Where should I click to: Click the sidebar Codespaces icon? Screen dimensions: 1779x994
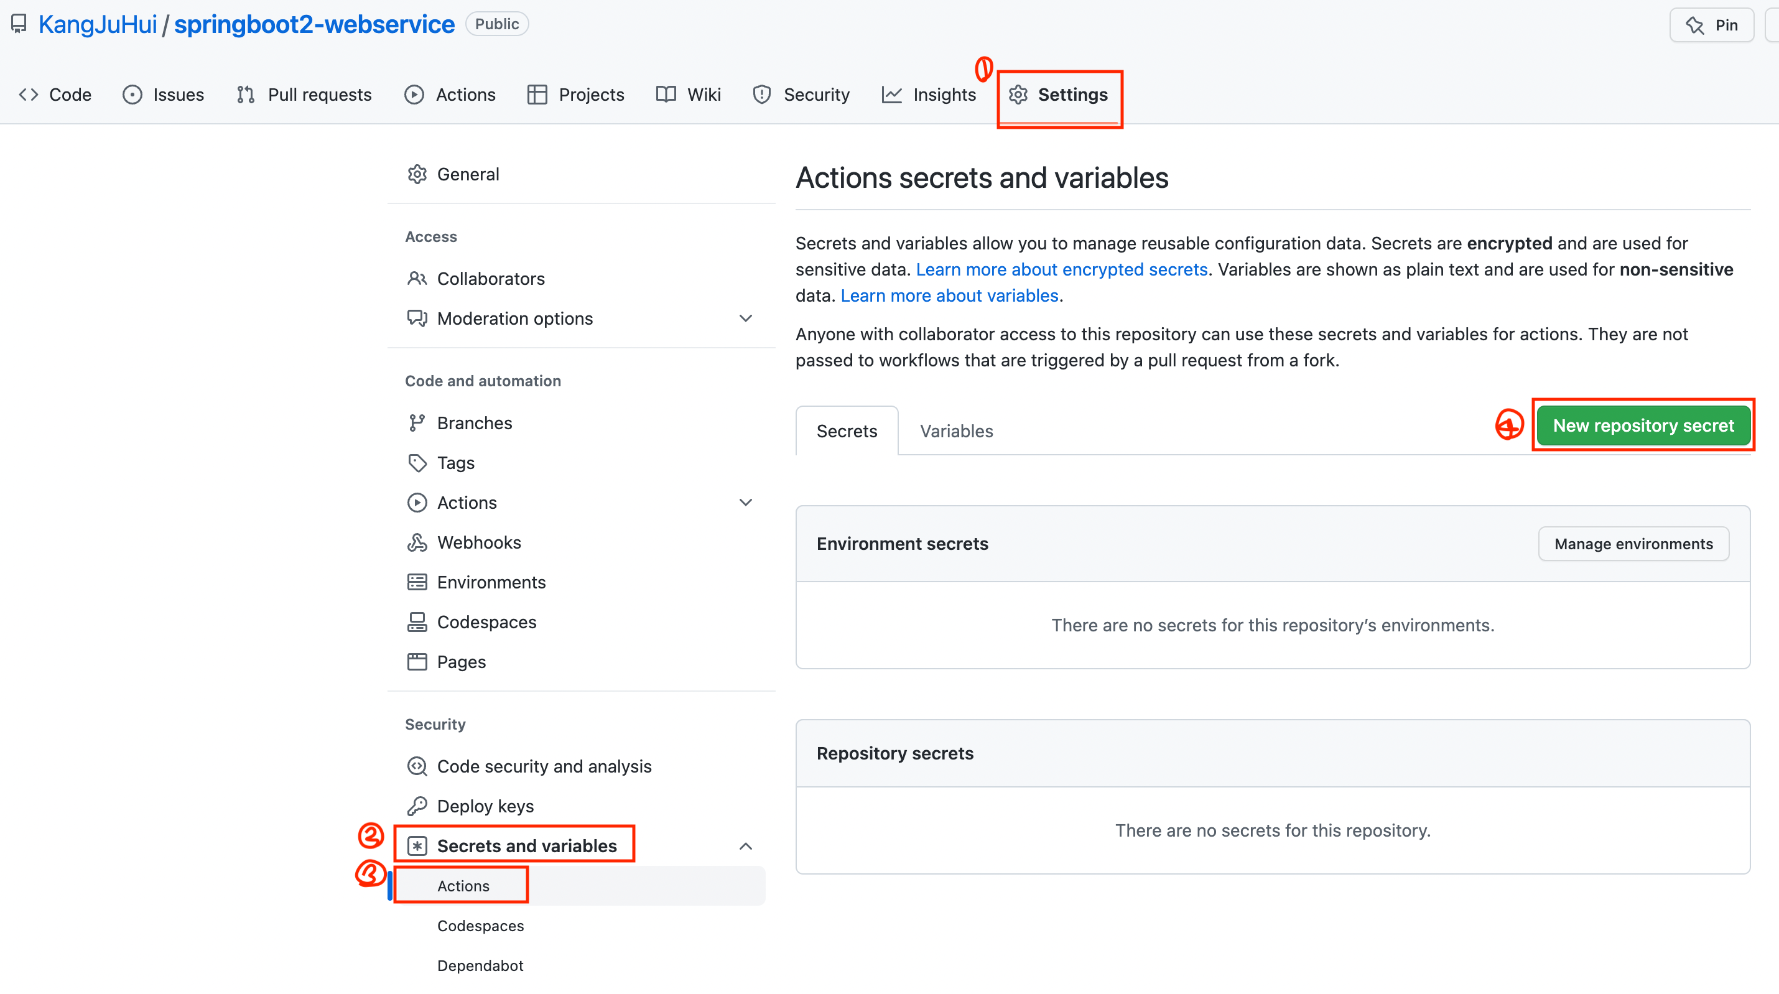(x=417, y=623)
